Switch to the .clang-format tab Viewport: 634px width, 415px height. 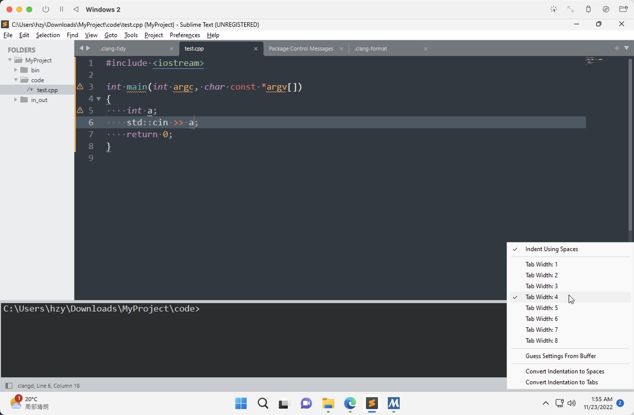click(x=371, y=48)
